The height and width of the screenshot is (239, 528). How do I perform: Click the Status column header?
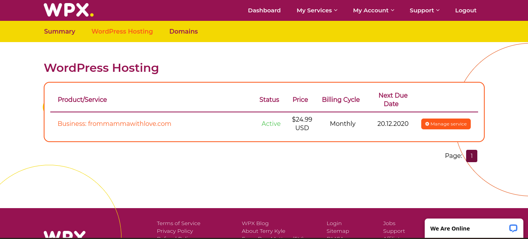[x=269, y=100]
